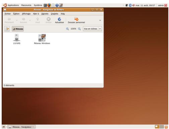Open the Édition menu

click(16, 14)
